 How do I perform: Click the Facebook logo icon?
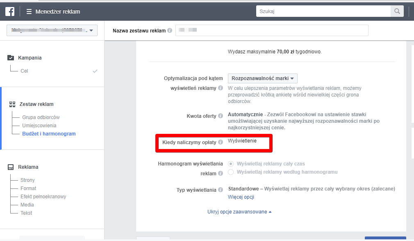[x=10, y=11]
